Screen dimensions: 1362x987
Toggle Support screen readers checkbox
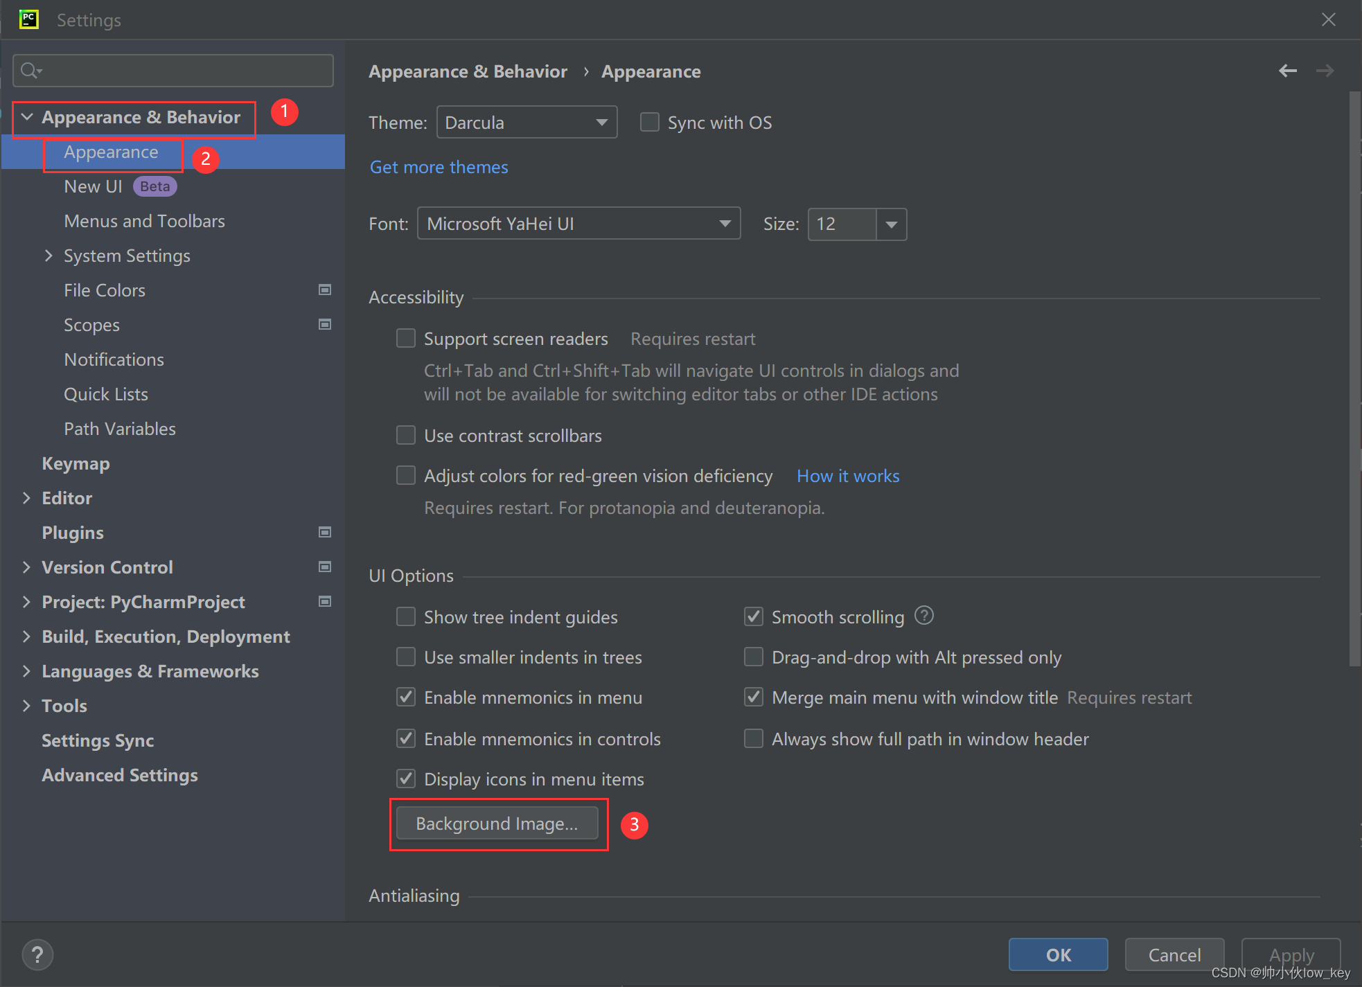[405, 338]
